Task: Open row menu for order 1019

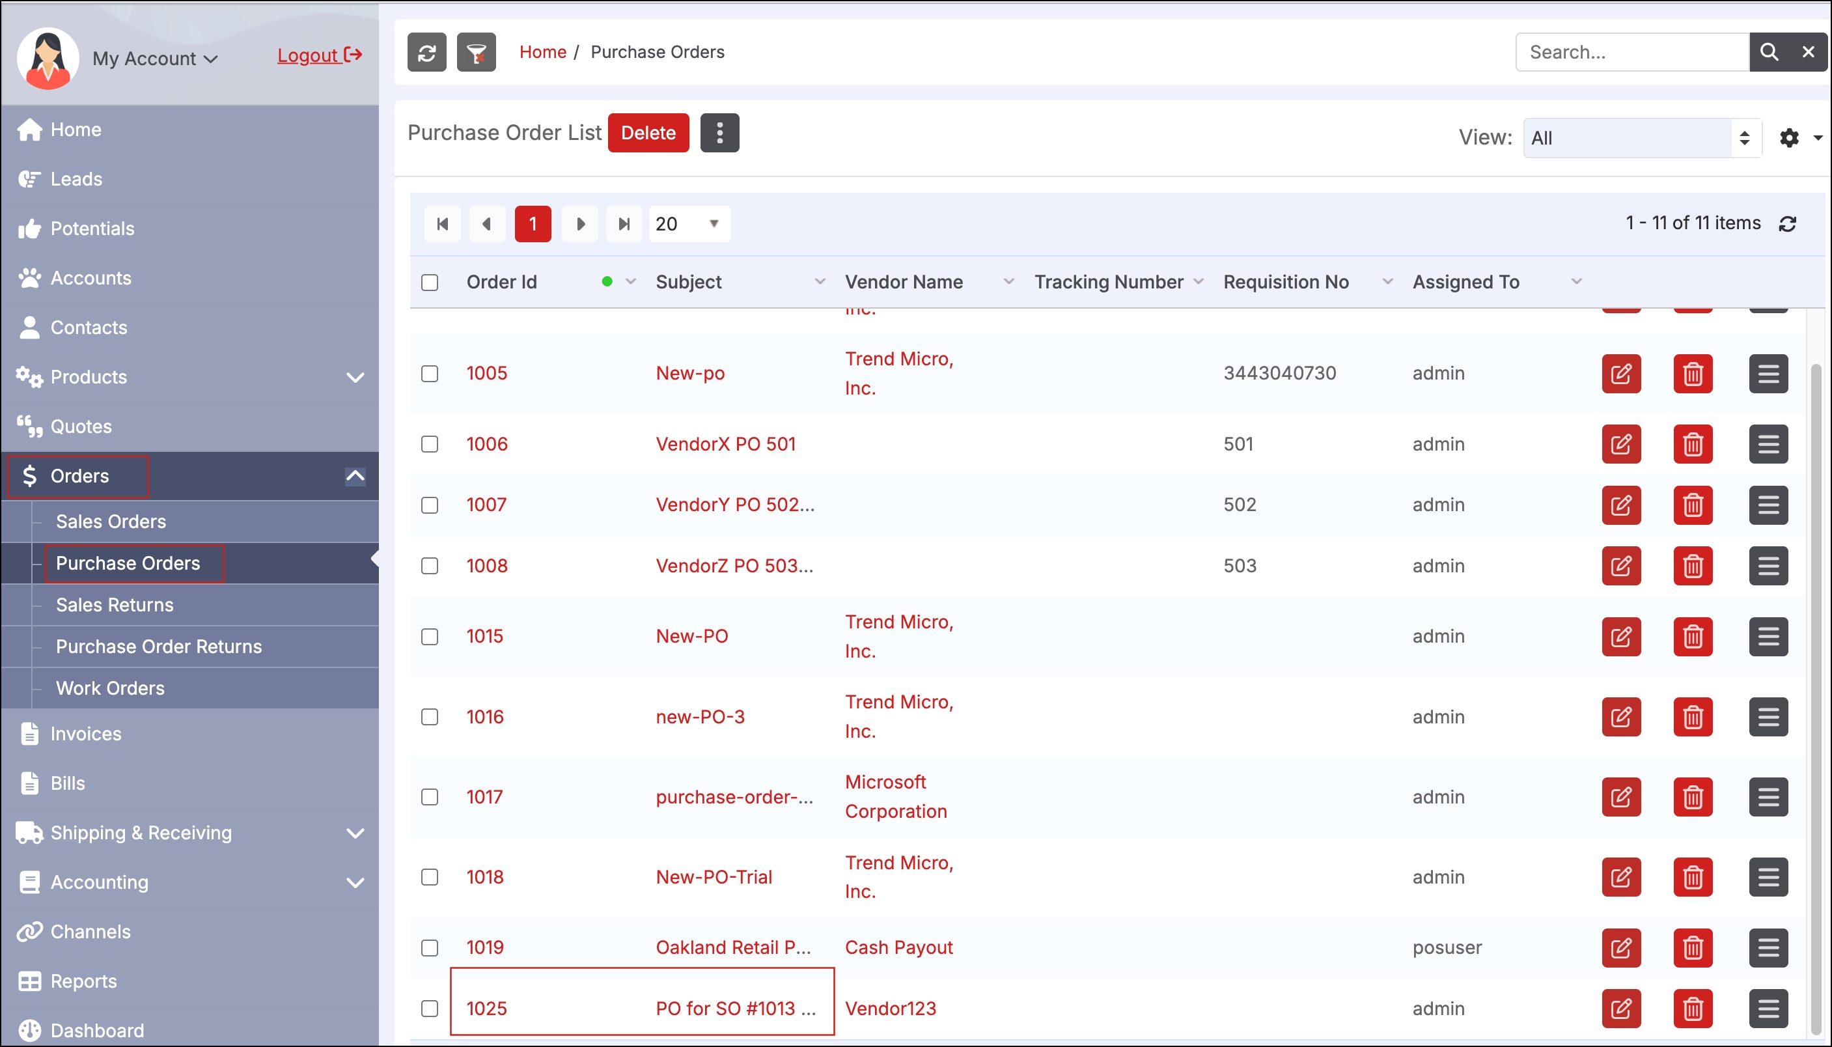Action: point(1769,948)
